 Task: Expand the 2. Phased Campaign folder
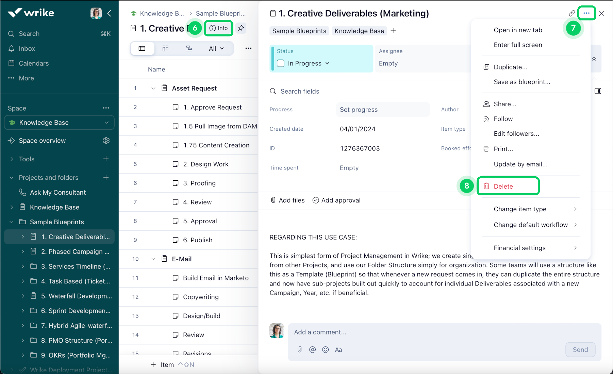(23, 251)
